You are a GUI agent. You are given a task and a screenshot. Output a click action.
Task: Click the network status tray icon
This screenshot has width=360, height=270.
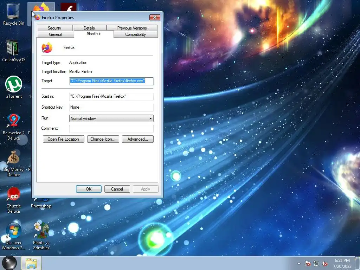(x=316, y=263)
